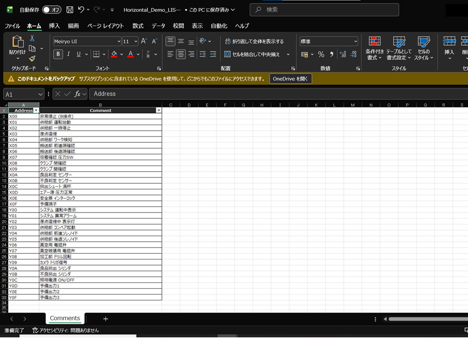Viewport: 468px width, 351px height.
Task: Click the Insert Function fx icon
Action: (x=77, y=94)
